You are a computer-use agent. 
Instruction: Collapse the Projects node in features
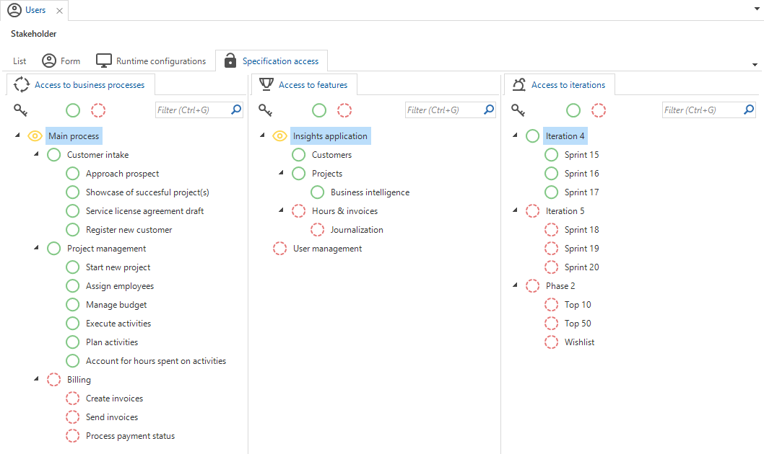tap(281, 173)
